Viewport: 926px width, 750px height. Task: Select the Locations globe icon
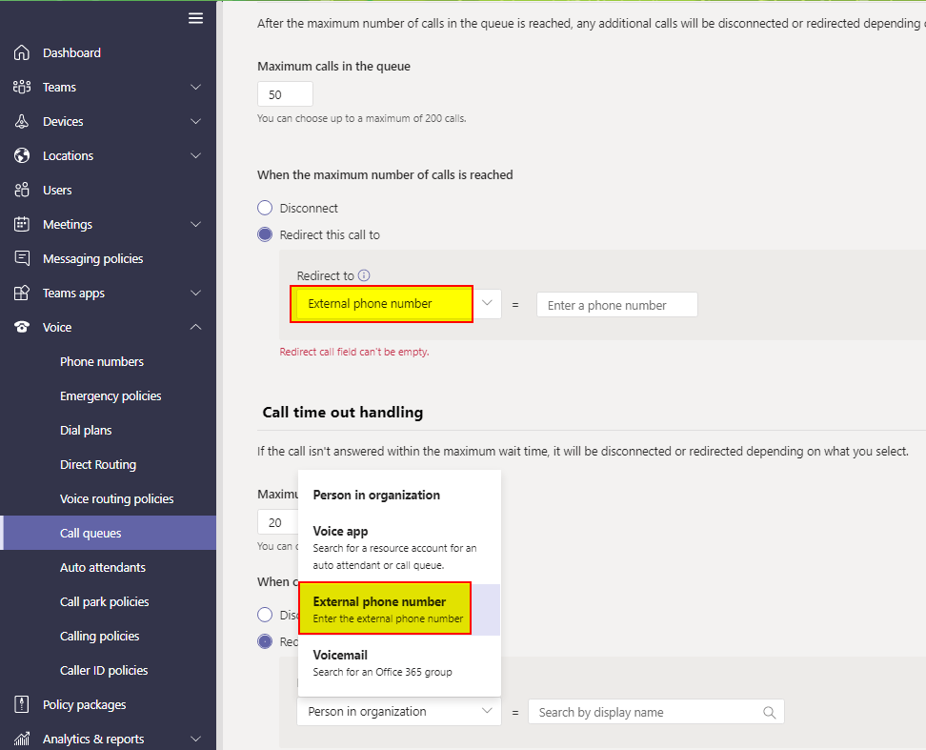pyautogui.click(x=22, y=155)
